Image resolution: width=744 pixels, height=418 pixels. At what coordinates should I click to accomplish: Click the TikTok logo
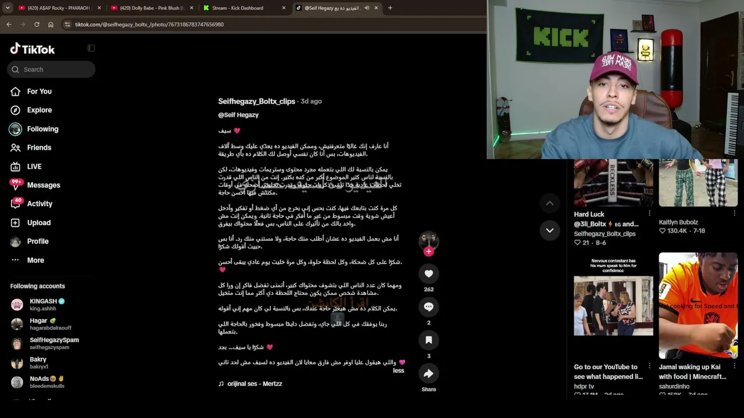pyautogui.click(x=33, y=49)
